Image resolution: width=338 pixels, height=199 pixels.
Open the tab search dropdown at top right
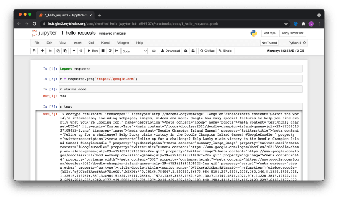pyautogui.click(x=319, y=15)
